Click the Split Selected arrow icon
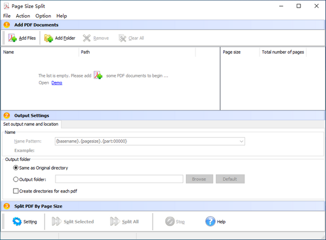This screenshot has height=240, width=326. point(57,222)
